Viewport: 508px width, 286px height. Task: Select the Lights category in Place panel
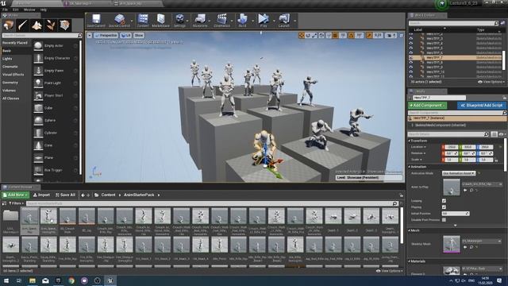(7, 59)
